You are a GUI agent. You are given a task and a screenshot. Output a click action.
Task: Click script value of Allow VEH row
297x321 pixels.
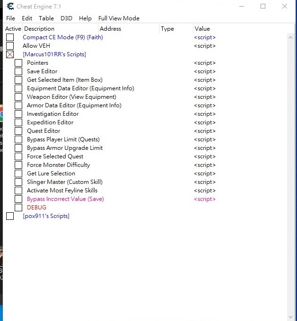tap(205, 46)
